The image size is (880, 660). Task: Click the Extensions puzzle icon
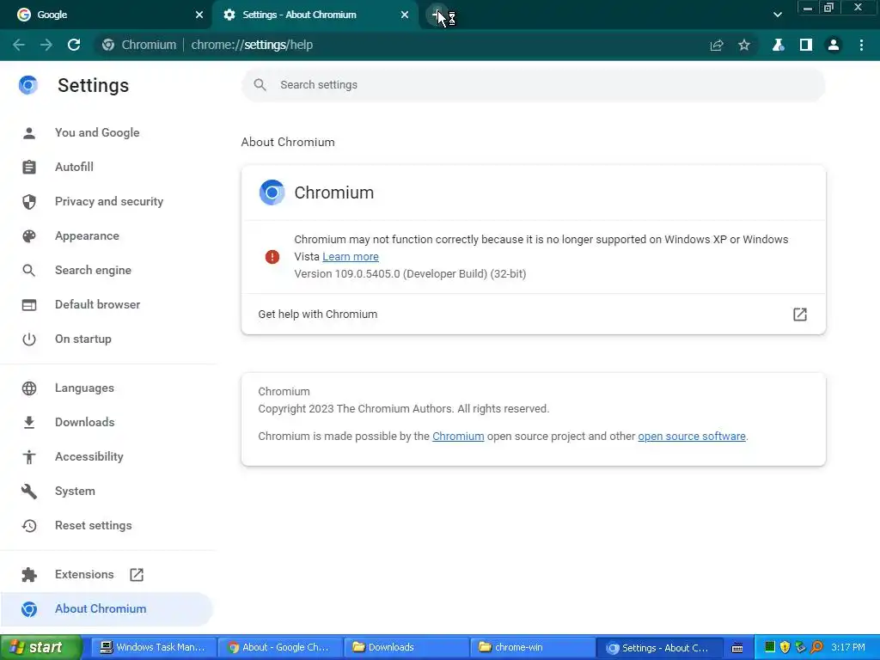[29, 575]
